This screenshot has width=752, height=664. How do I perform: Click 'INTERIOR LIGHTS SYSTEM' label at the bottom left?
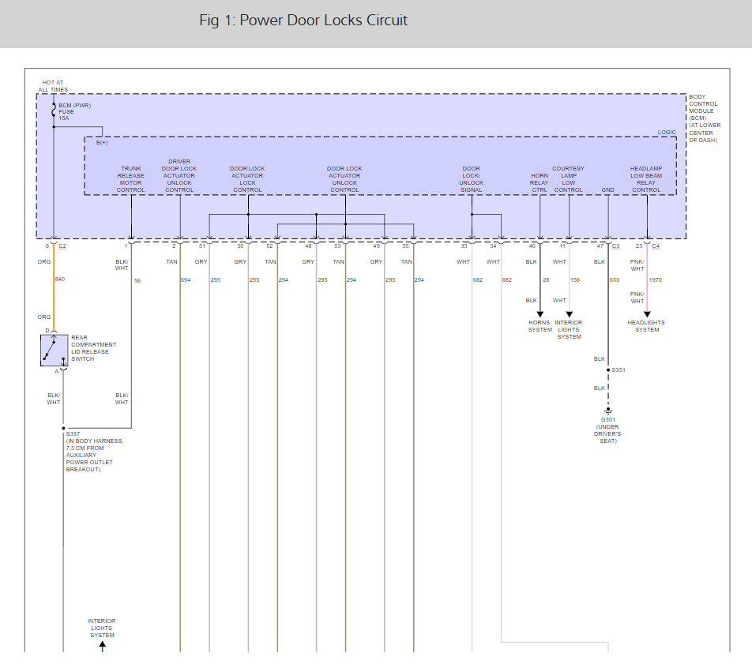tap(102, 628)
